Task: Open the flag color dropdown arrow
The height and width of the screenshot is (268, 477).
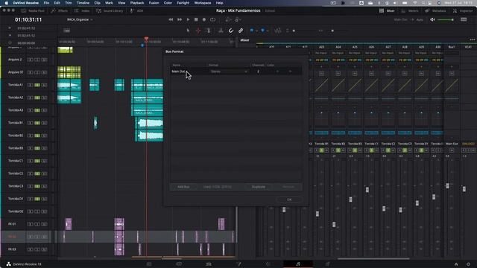Action: 256,31
